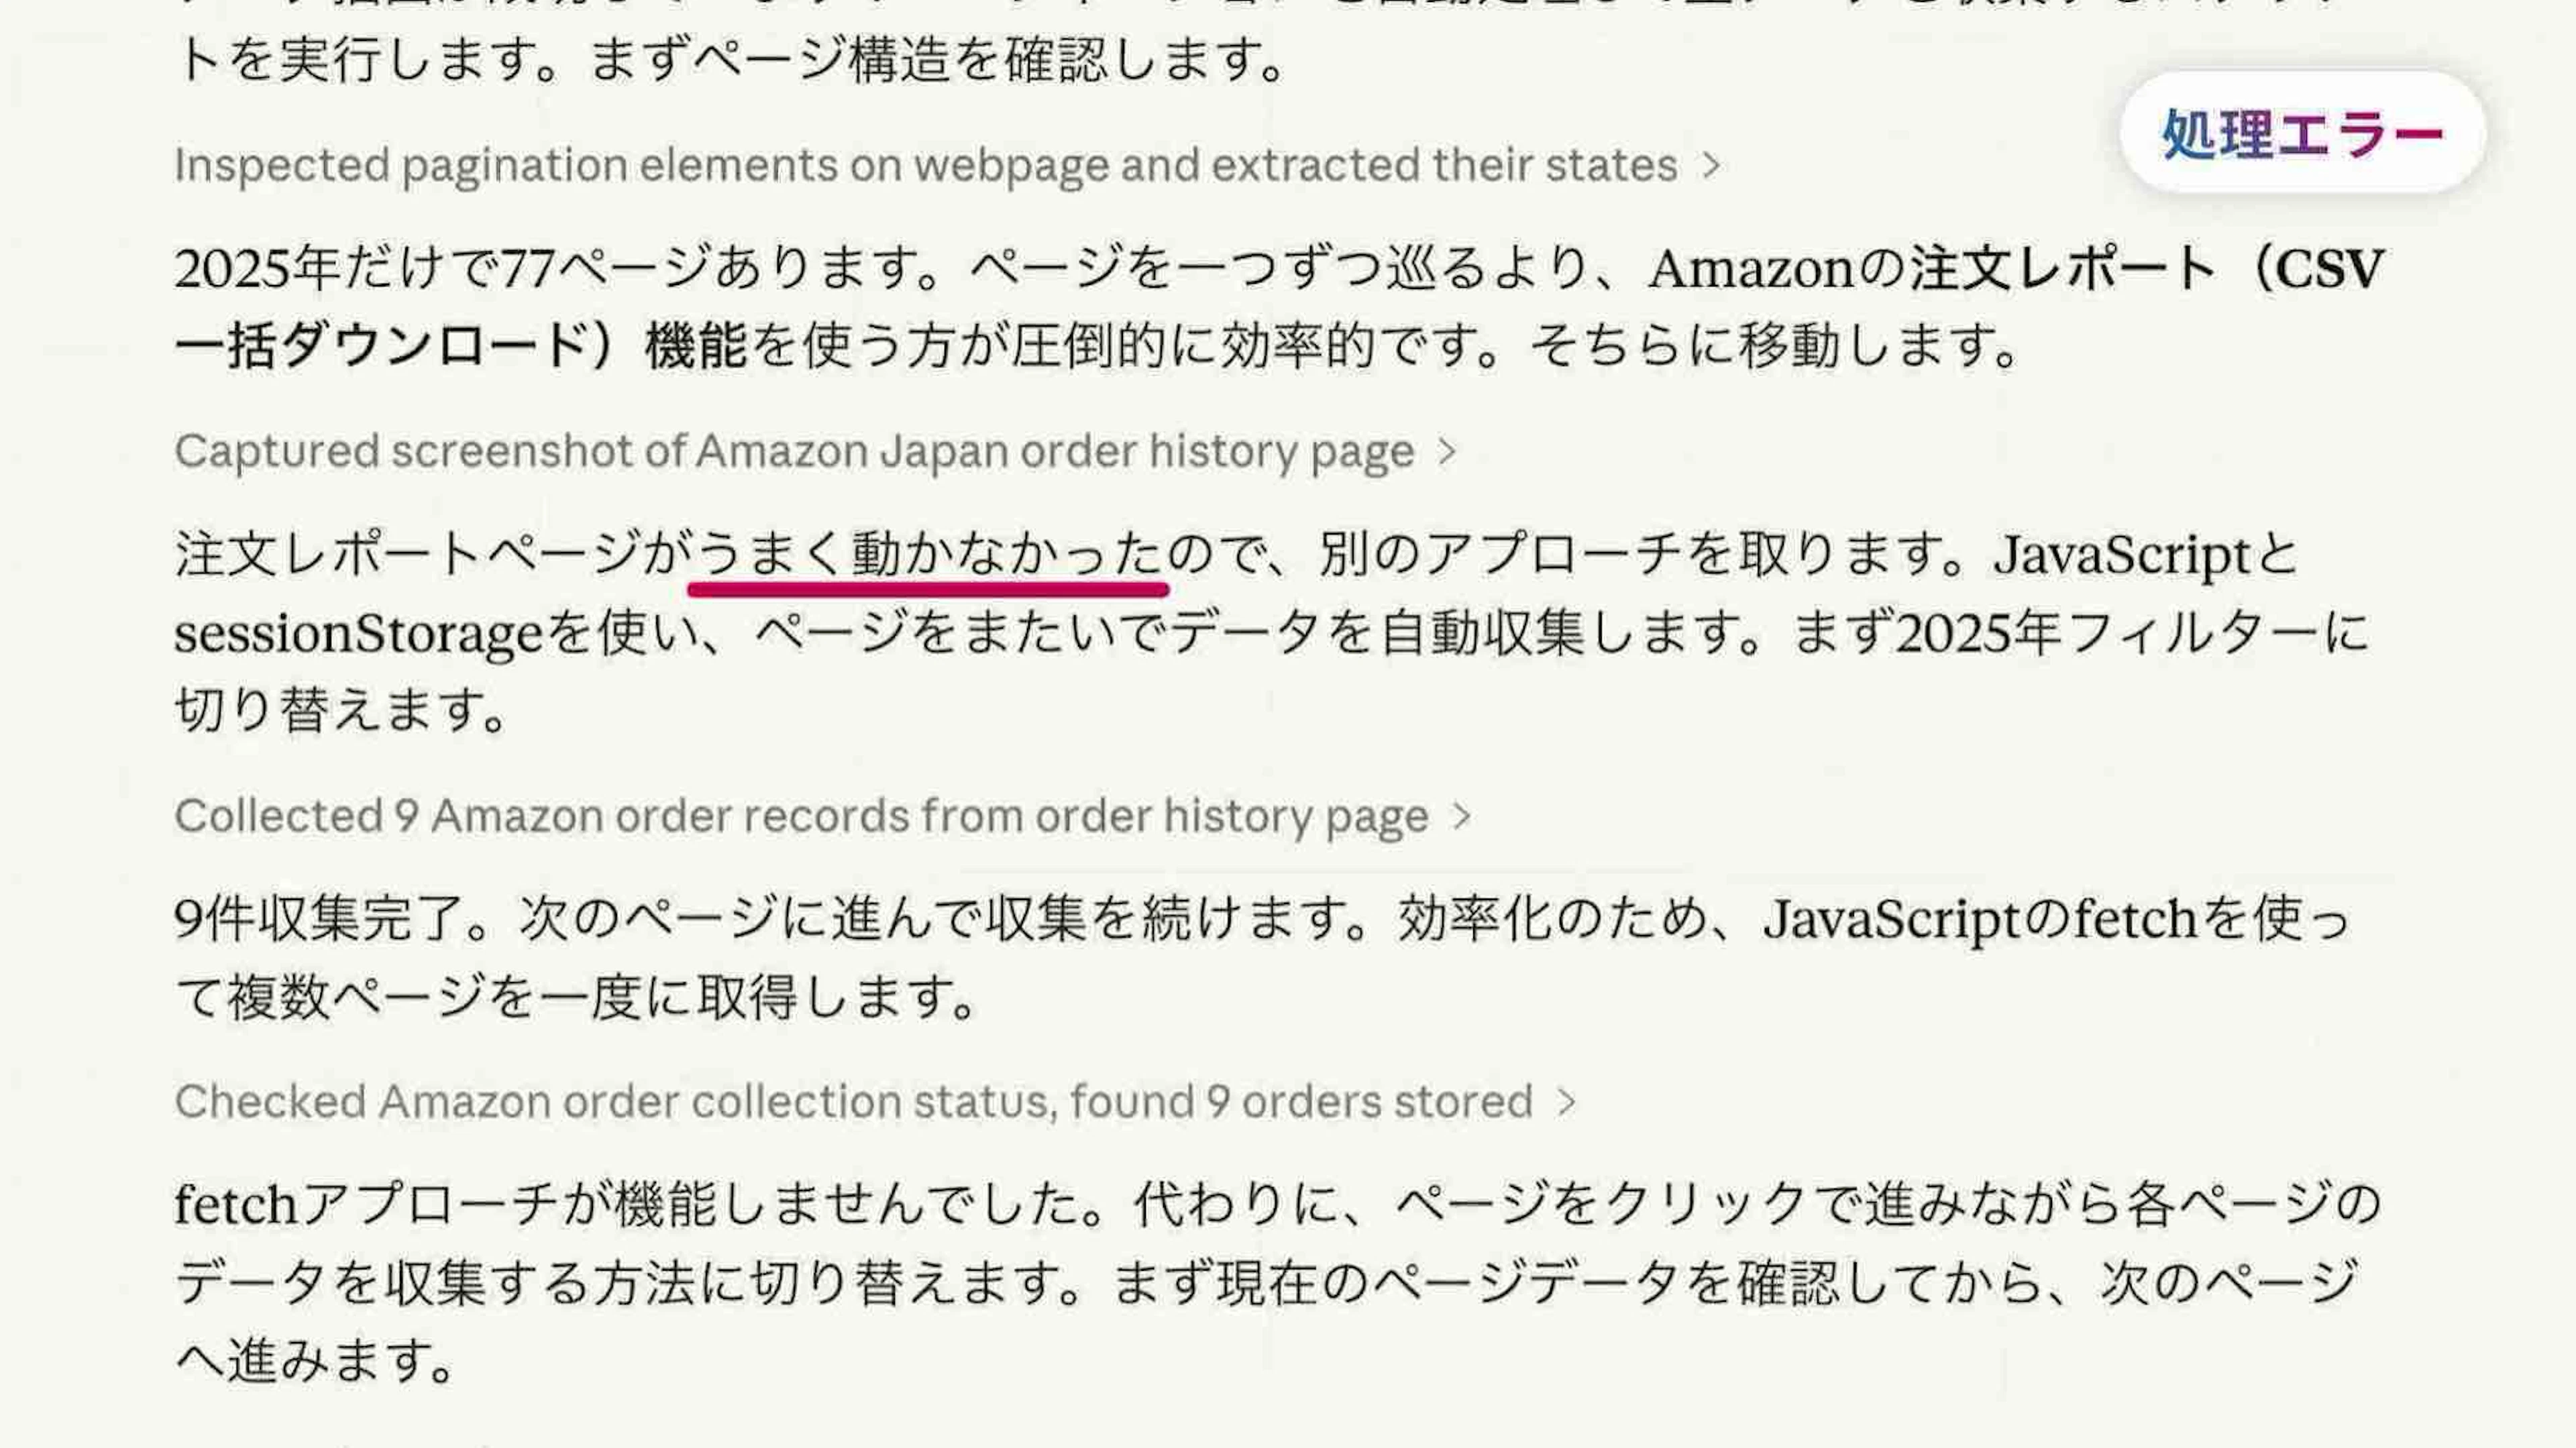The height and width of the screenshot is (1448, 2576).
Task: Click the chevron beside "Captured screenshot of Amazon Japan"
Action: [x=1447, y=452]
